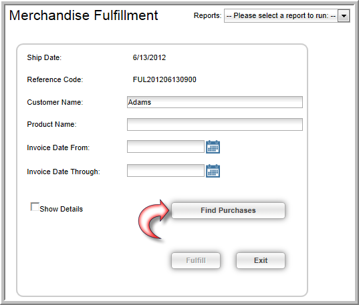The height and width of the screenshot is (305, 359).
Task: Click the Show Details label text
Action: pos(61,209)
